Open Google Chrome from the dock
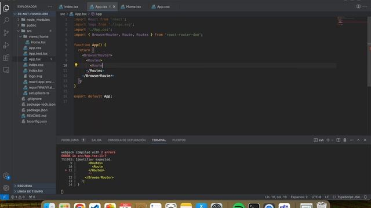Image resolution: width=371 pixels, height=208 pixels. click(x=79, y=206)
